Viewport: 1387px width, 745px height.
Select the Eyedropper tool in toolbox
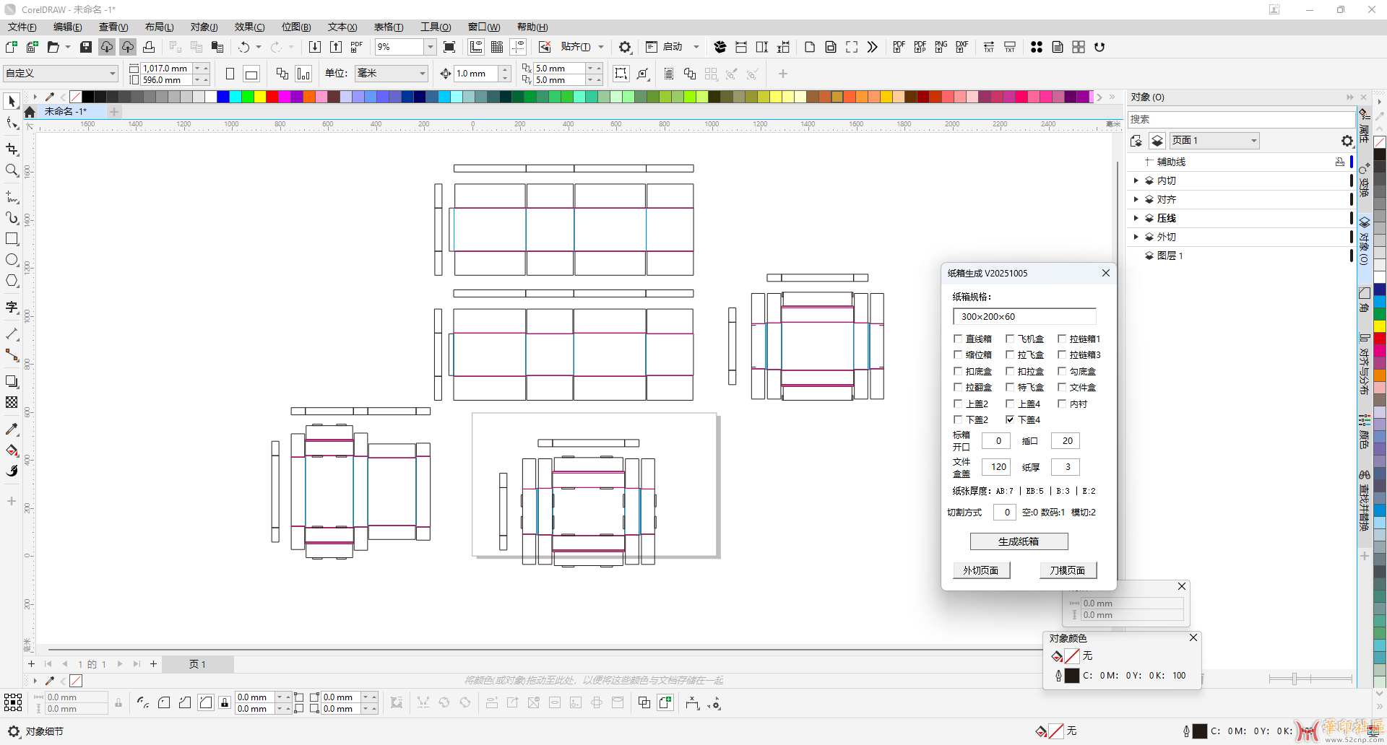12,430
